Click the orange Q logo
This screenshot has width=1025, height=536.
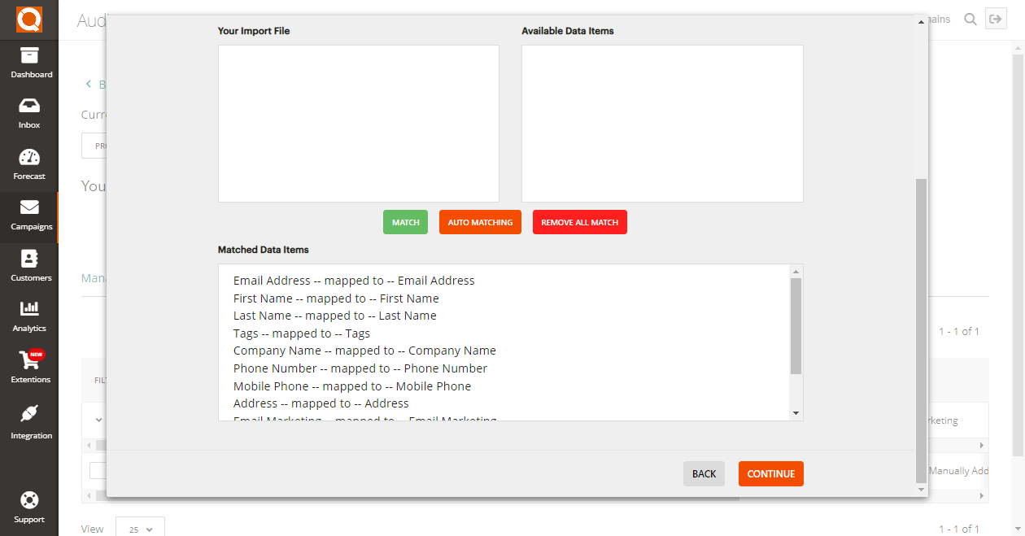(29, 20)
